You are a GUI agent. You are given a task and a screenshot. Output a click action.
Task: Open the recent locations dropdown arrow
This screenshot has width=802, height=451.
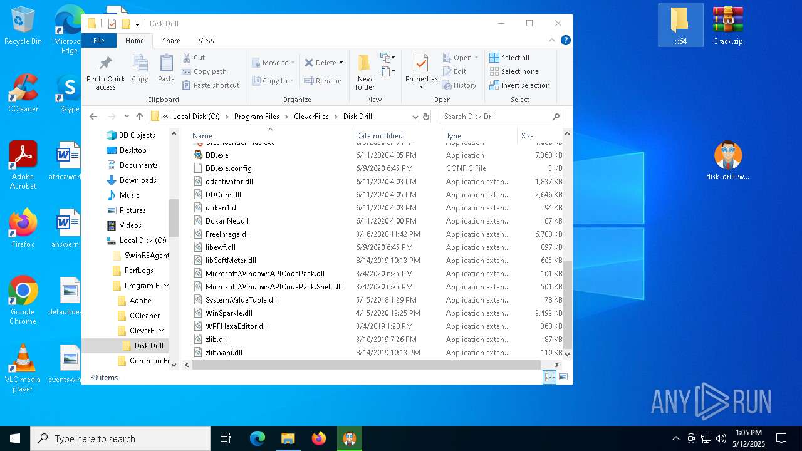[127, 117]
